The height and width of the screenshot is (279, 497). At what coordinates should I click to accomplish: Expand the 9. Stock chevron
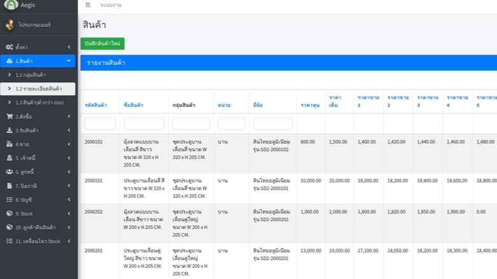pos(69,214)
